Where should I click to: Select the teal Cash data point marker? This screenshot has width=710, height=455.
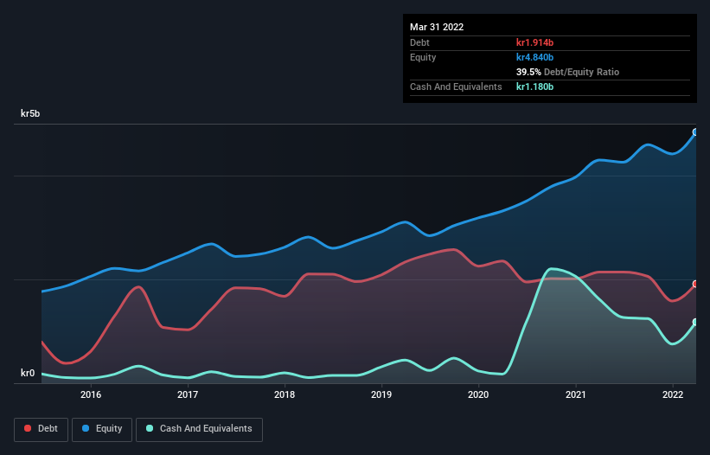[695, 323]
